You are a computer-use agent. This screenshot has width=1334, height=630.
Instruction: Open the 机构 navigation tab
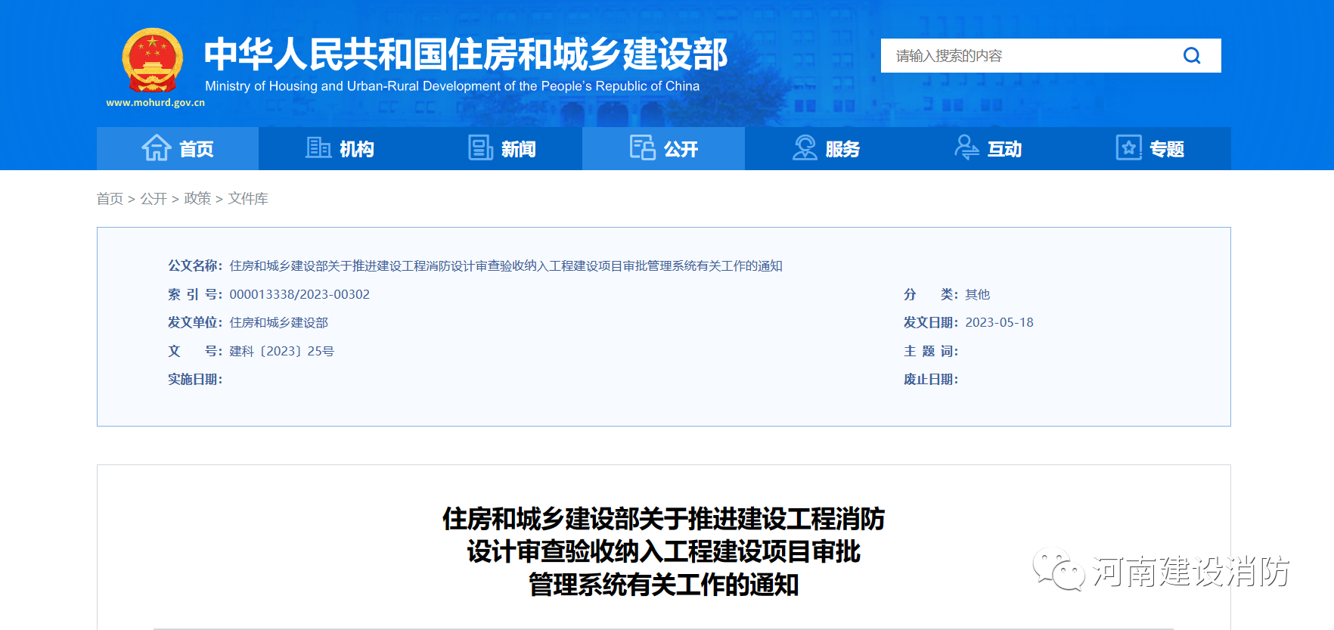coord(340,148)
